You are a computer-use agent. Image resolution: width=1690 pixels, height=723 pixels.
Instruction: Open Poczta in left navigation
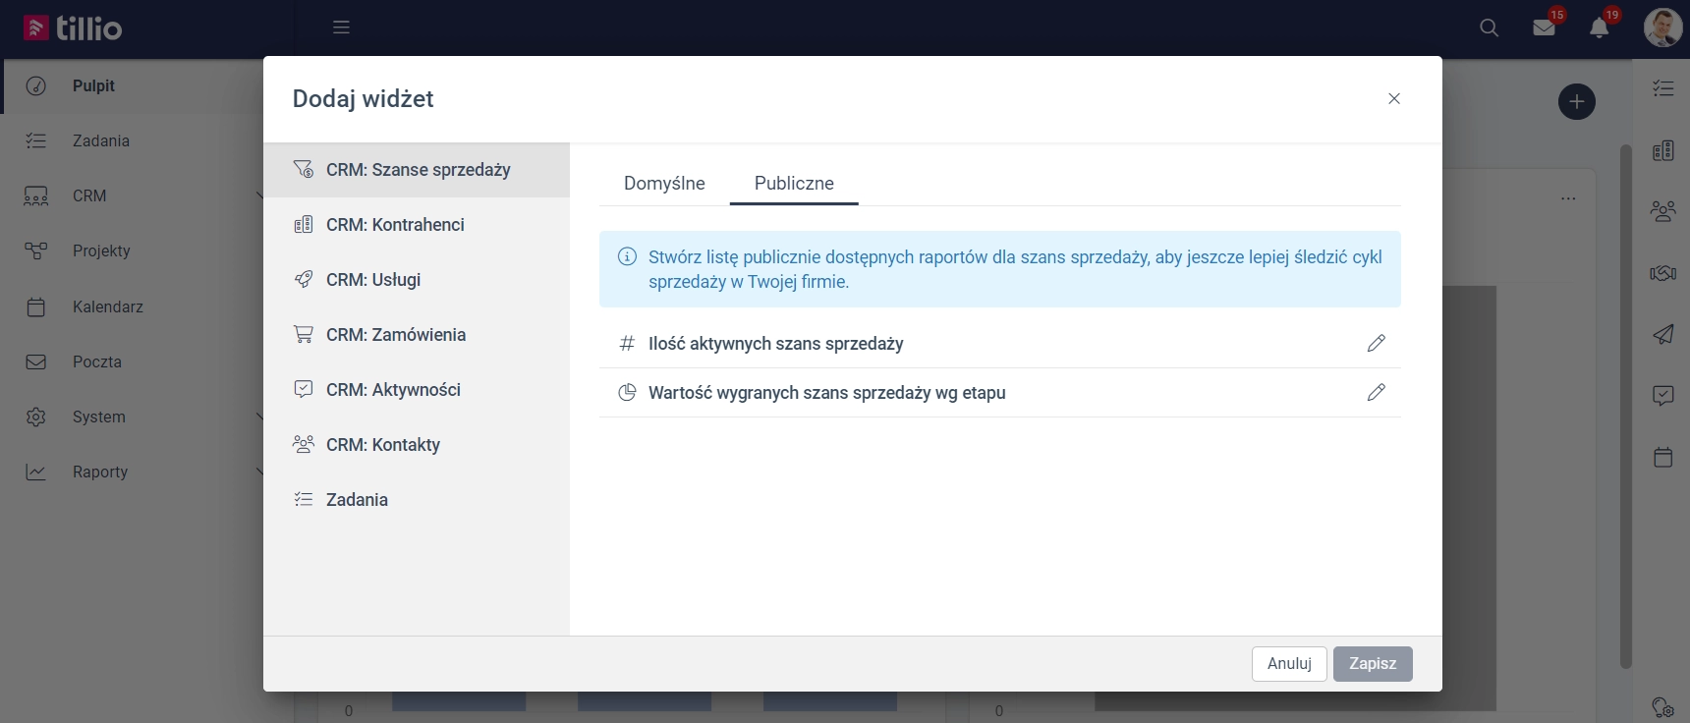(x=134, y=361)
